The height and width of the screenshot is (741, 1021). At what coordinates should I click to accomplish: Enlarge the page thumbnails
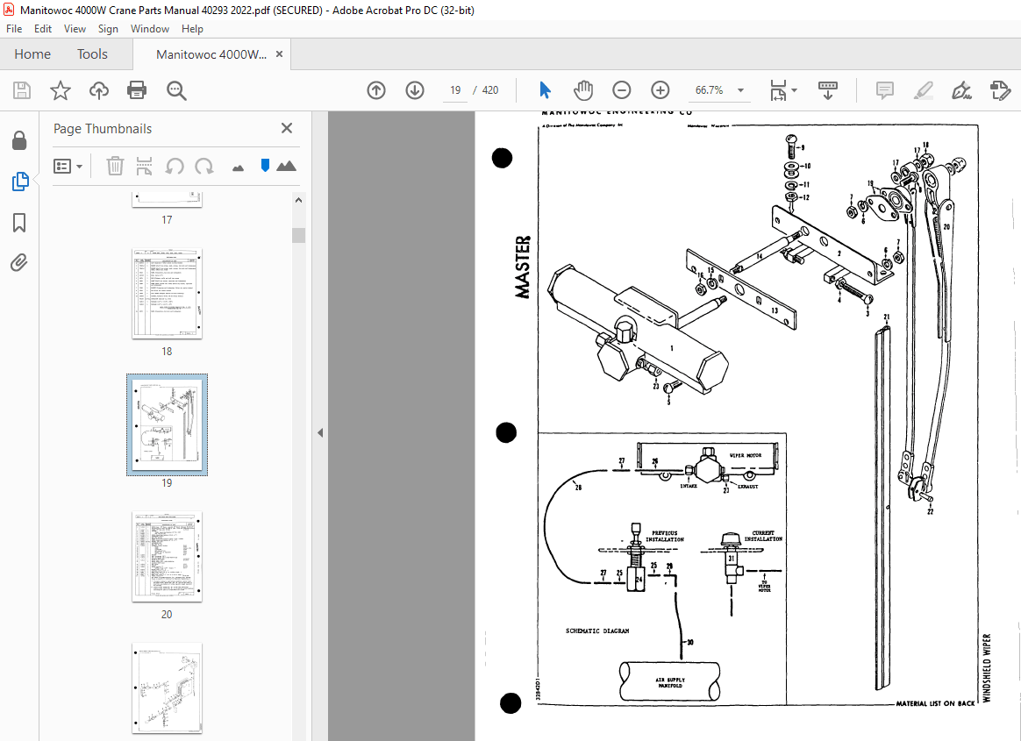tap(287, 166)
